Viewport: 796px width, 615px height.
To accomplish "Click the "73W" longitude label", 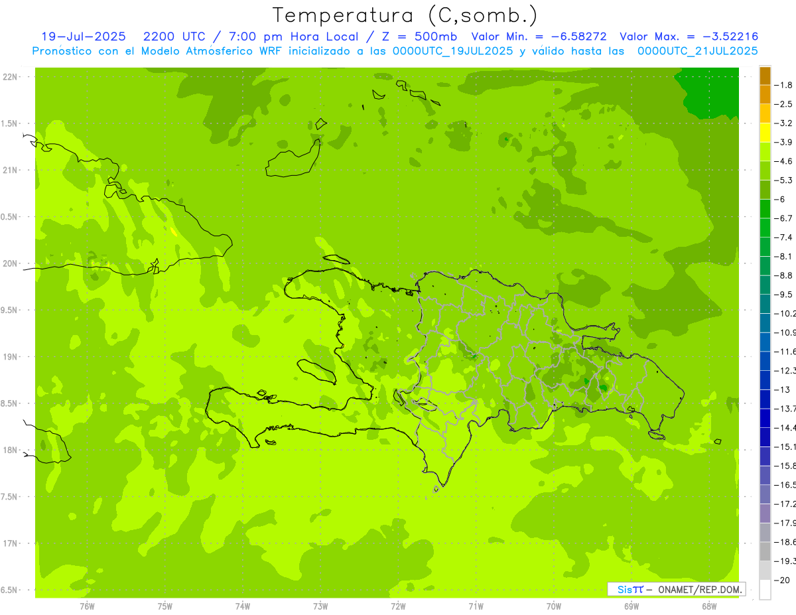I will coord(320,606).
